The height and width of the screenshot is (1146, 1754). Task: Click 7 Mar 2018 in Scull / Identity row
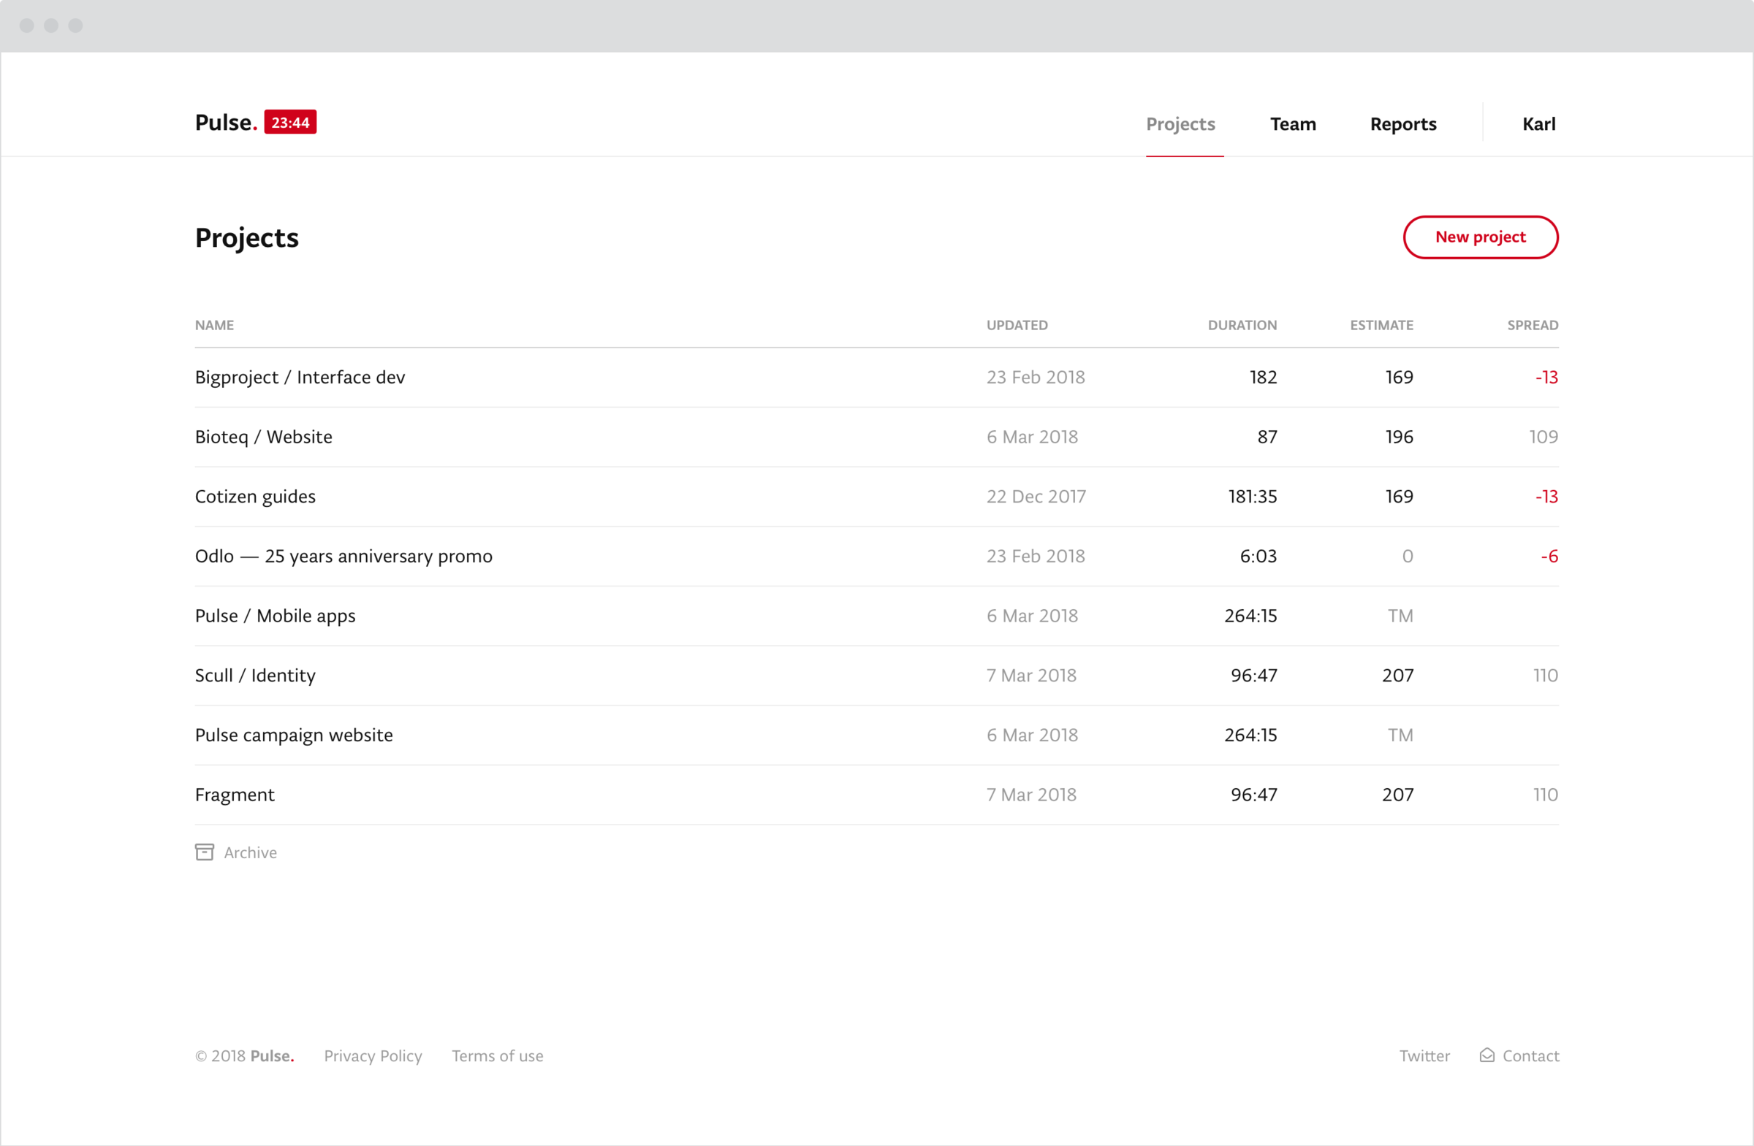[1031, 676]
